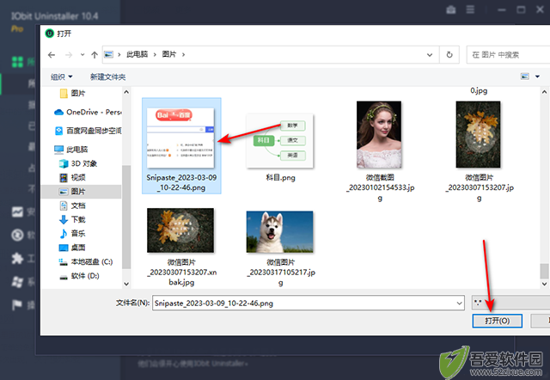Viewport: 550px width, 380px height.
Task: Open view options dropdown arrow
Action: 537,77
